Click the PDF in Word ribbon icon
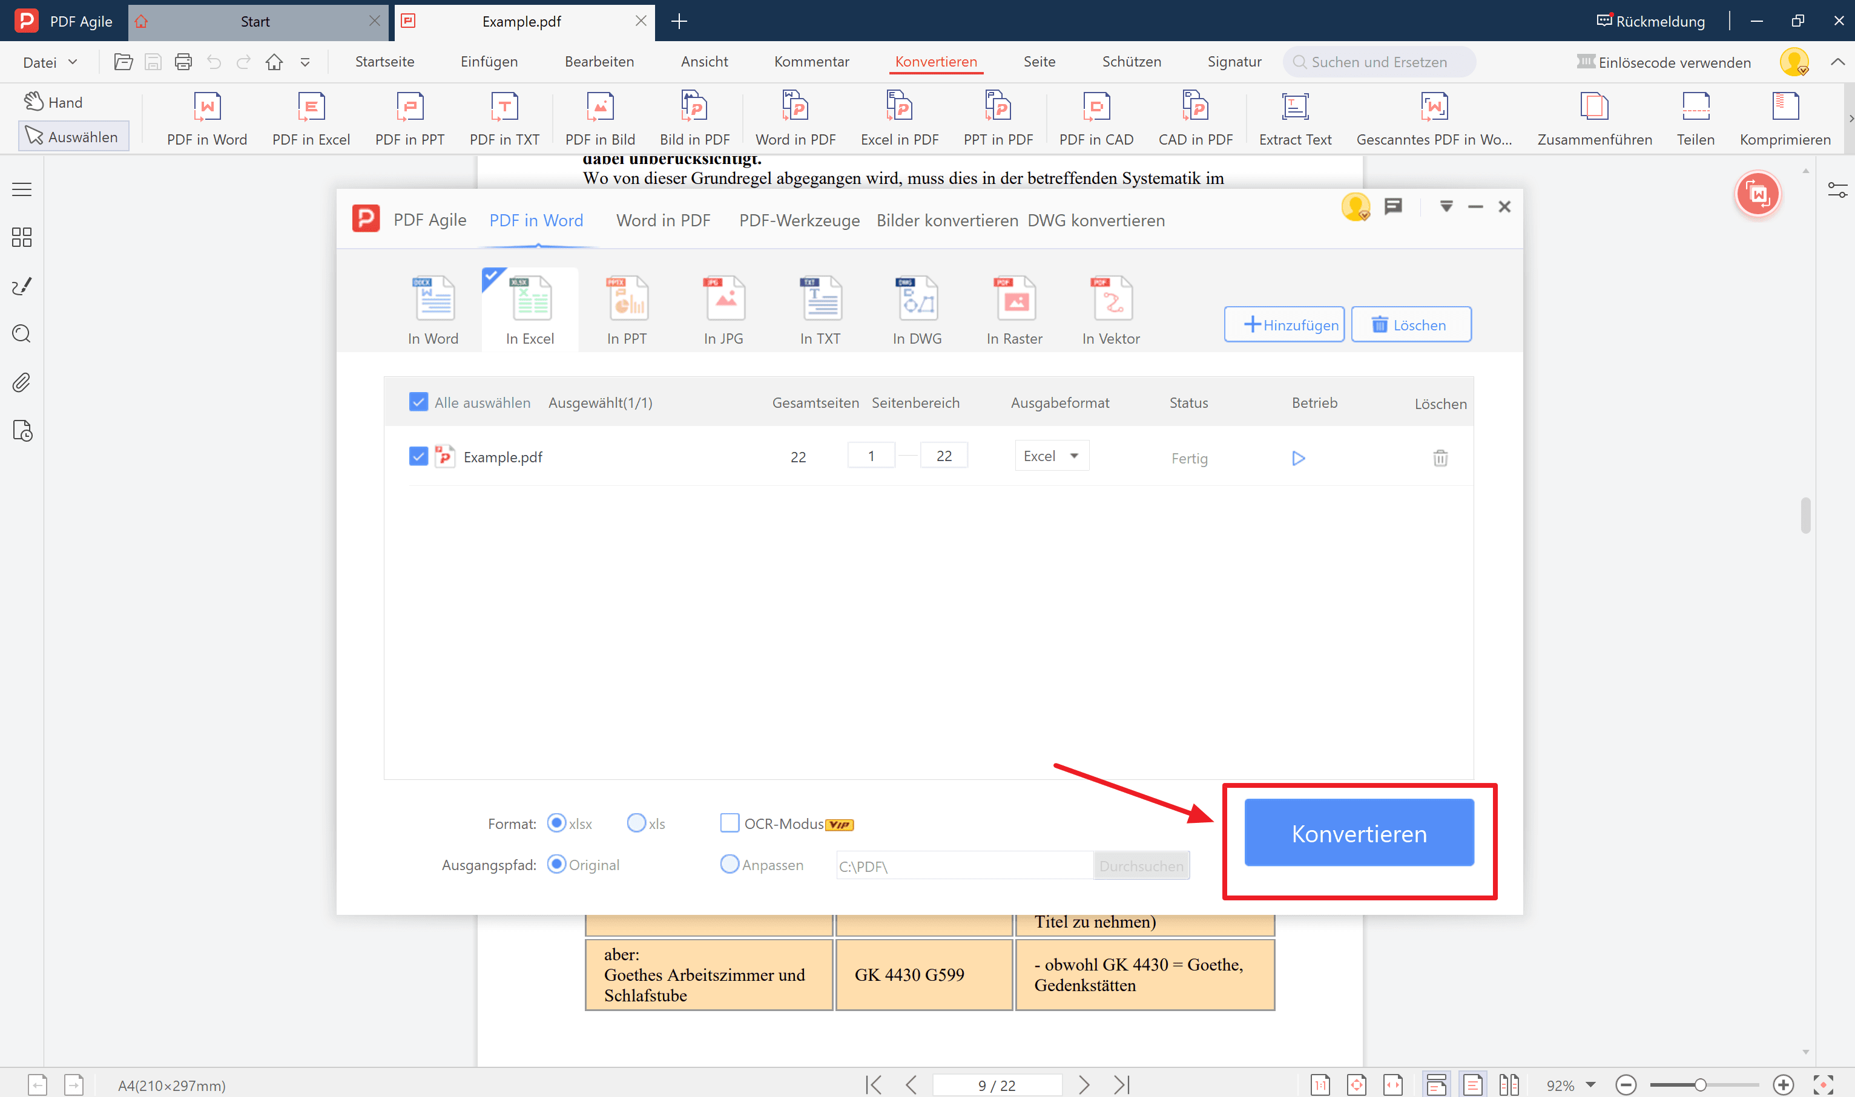 [207, 118]
